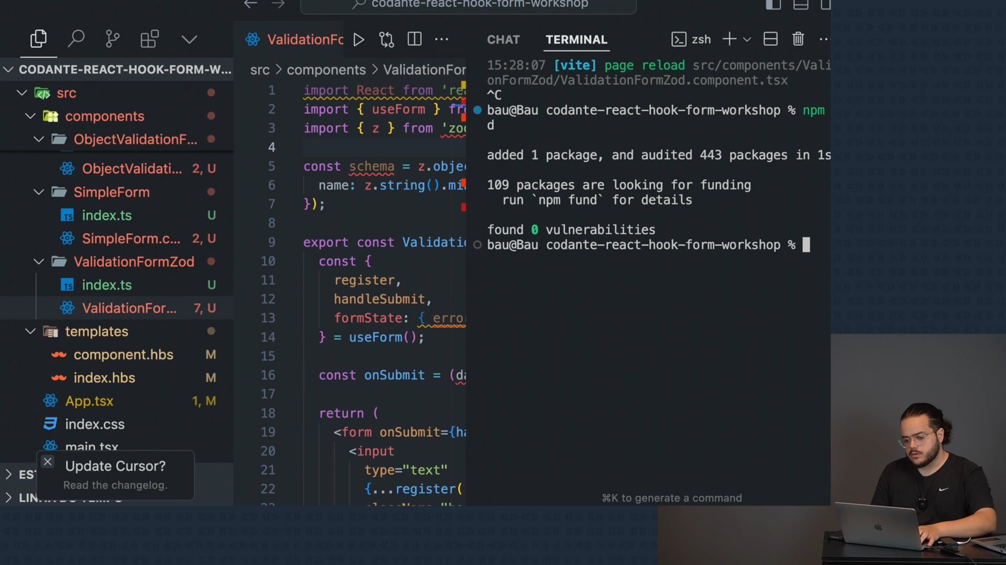Open the Explorer files icon

tap(38, 39)
